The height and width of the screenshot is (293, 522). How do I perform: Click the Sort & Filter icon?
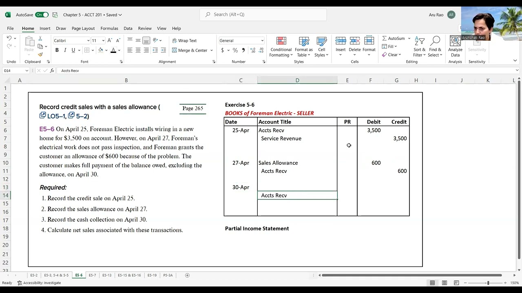419,41
